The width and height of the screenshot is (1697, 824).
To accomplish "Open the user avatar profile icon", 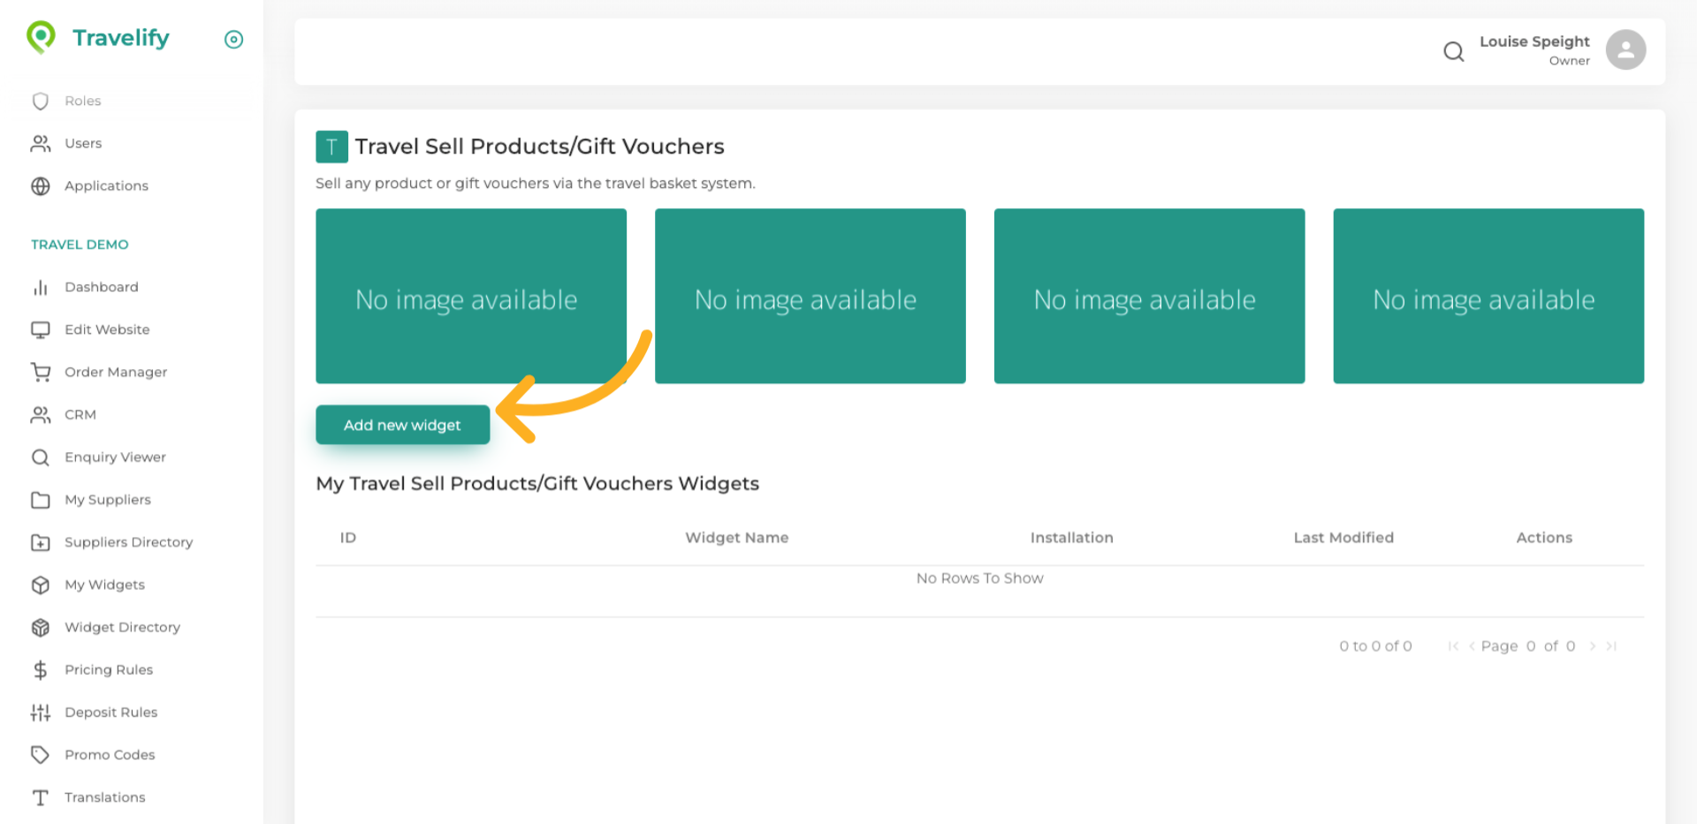I will [1625, 49].
